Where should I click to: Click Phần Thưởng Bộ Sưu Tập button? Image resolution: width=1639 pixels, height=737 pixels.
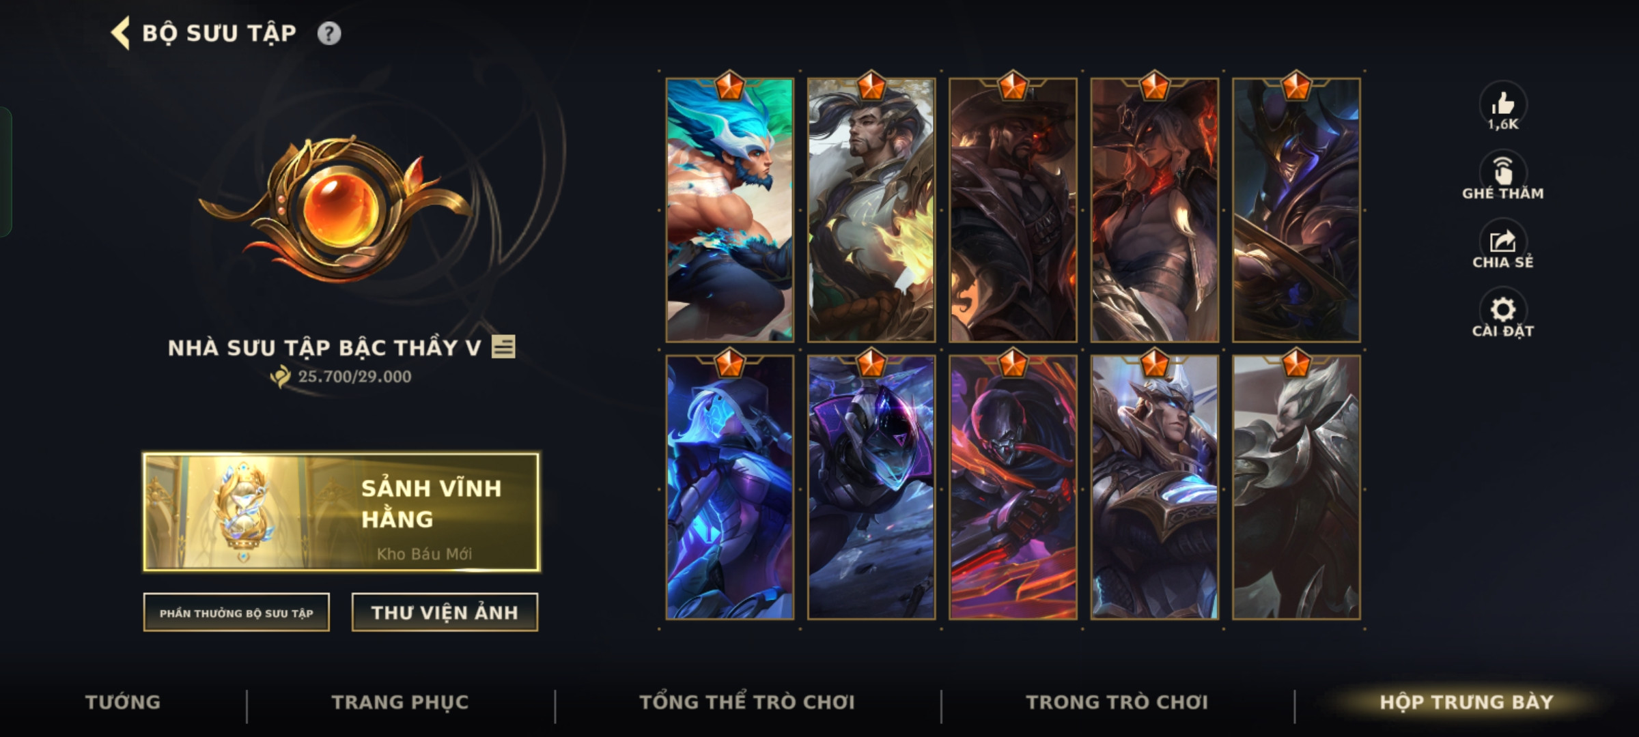coord(236,612)
